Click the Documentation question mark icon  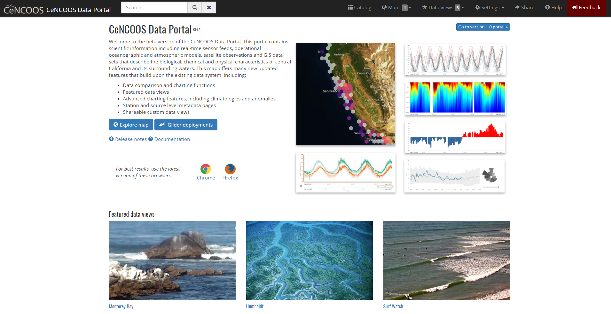click(x=151, y=139)
